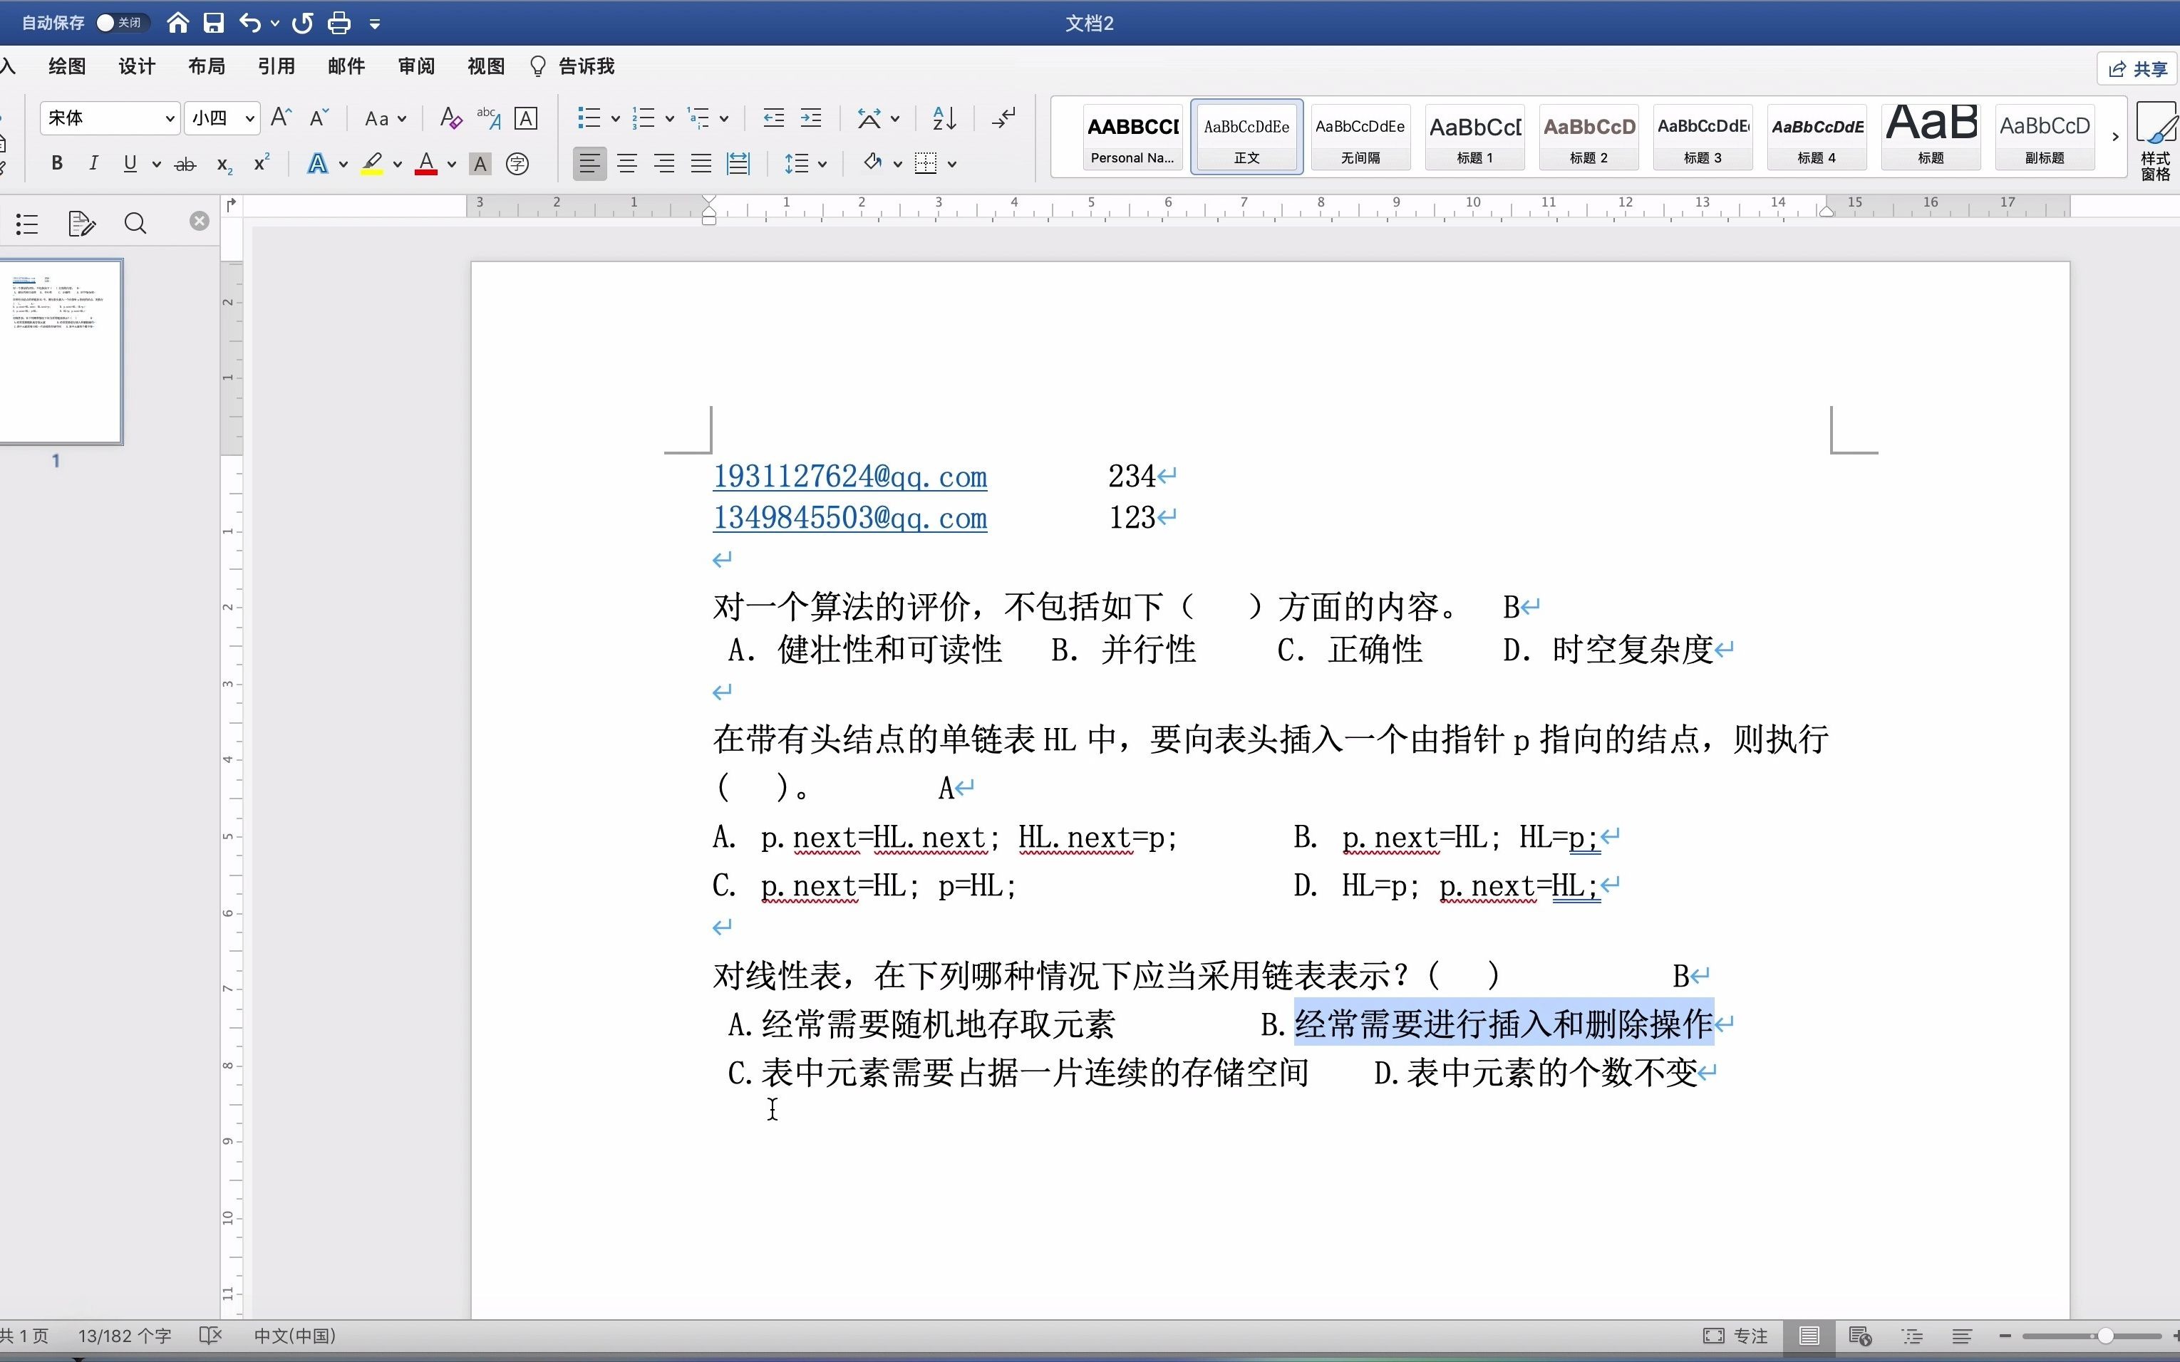
Task: Apply red font color
Action: click(x=426, y=164)
